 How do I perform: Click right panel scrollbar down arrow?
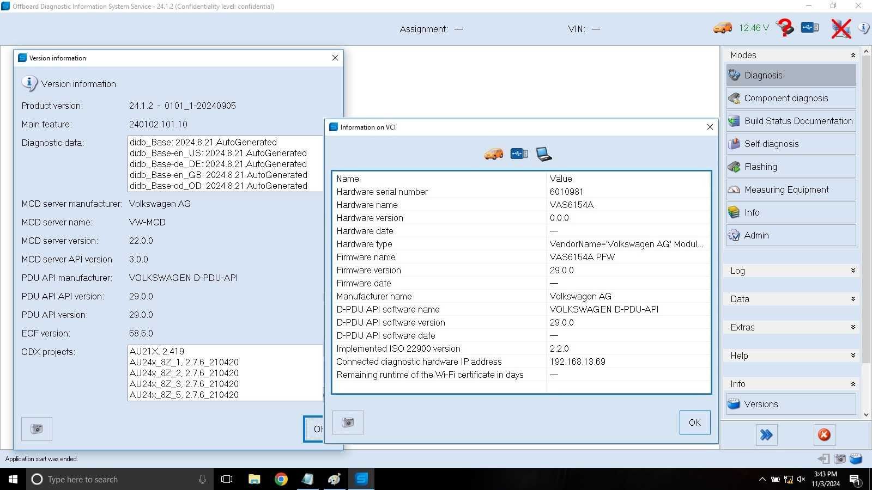click(867, 415)
